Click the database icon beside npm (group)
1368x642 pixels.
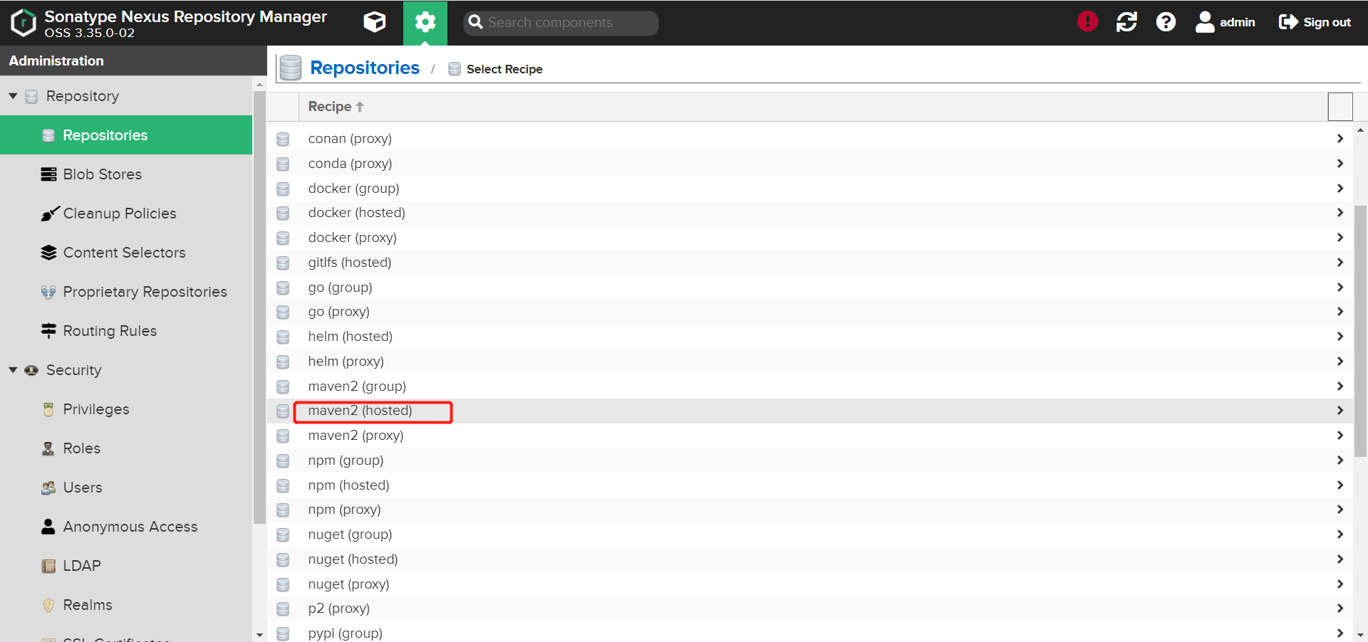(x=283, y=461)
